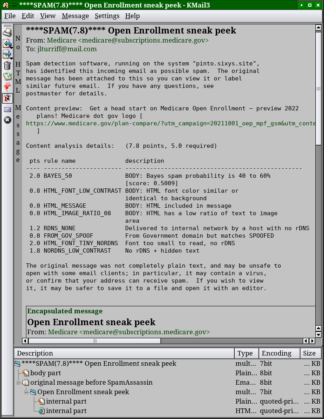The height and width of the screenshot is (419, 324).
Task: Click the Reply envelope icon with left arrow
Action: (7, 44)
